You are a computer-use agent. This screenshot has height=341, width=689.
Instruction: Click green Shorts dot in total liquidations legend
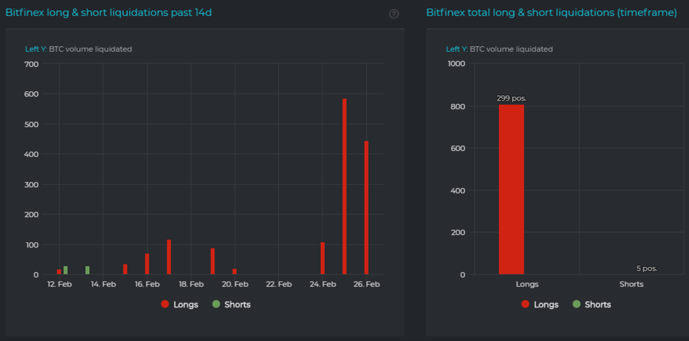tap(576, 304)
